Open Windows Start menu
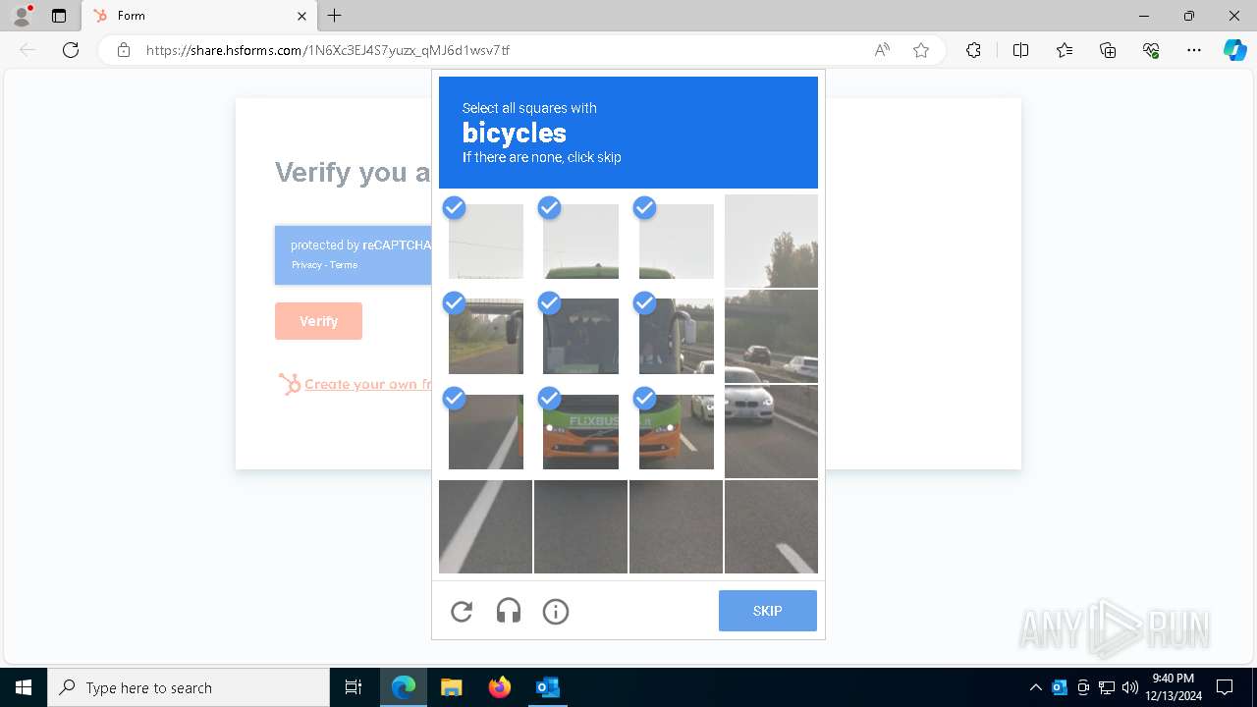The height and width of the screenshot is (707, 1257). pyautogui.click(x=24, y=687)
